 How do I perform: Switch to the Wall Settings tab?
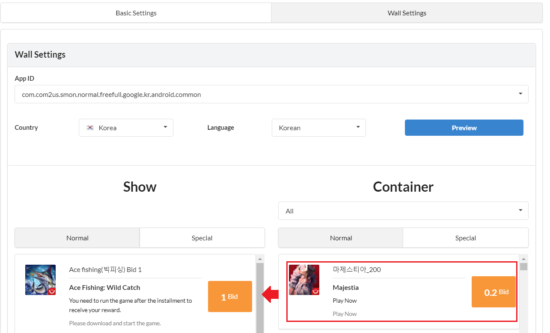(x=407, y=13)
